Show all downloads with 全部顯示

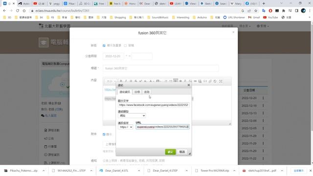tap(298, 171)
